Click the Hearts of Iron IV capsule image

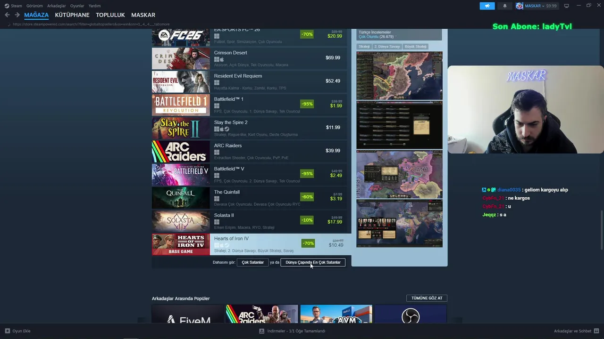point(181,244)
